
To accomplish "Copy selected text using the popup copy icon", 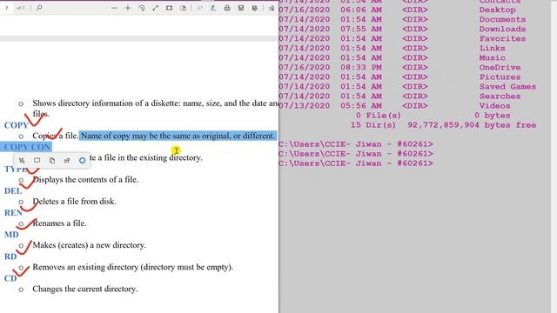I will [52, 160].
